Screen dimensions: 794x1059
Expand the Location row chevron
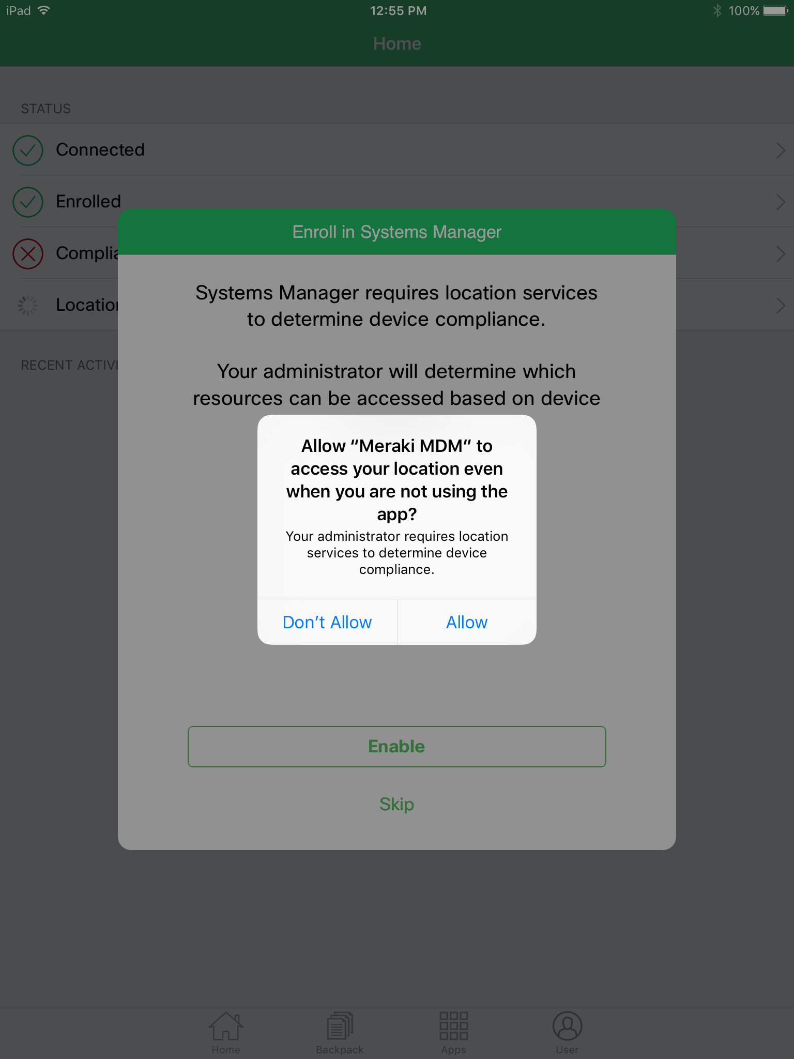781,306
